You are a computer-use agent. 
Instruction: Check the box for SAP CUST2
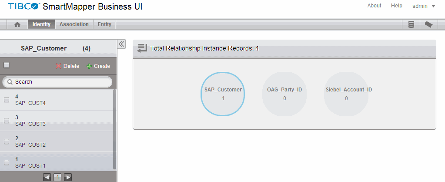[x=7, y=142]
